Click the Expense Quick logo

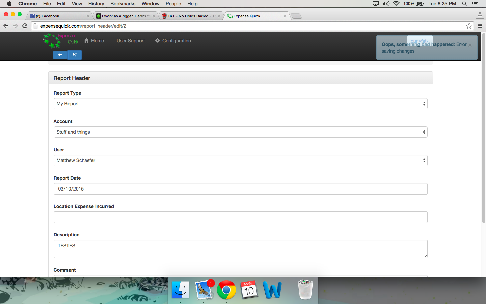(61, 41)
